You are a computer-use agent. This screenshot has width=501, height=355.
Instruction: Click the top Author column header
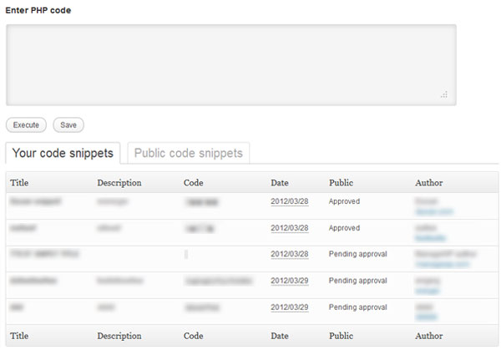click(x=429, y=182)
